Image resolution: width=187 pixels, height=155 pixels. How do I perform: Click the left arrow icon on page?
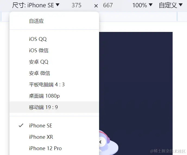100,142
